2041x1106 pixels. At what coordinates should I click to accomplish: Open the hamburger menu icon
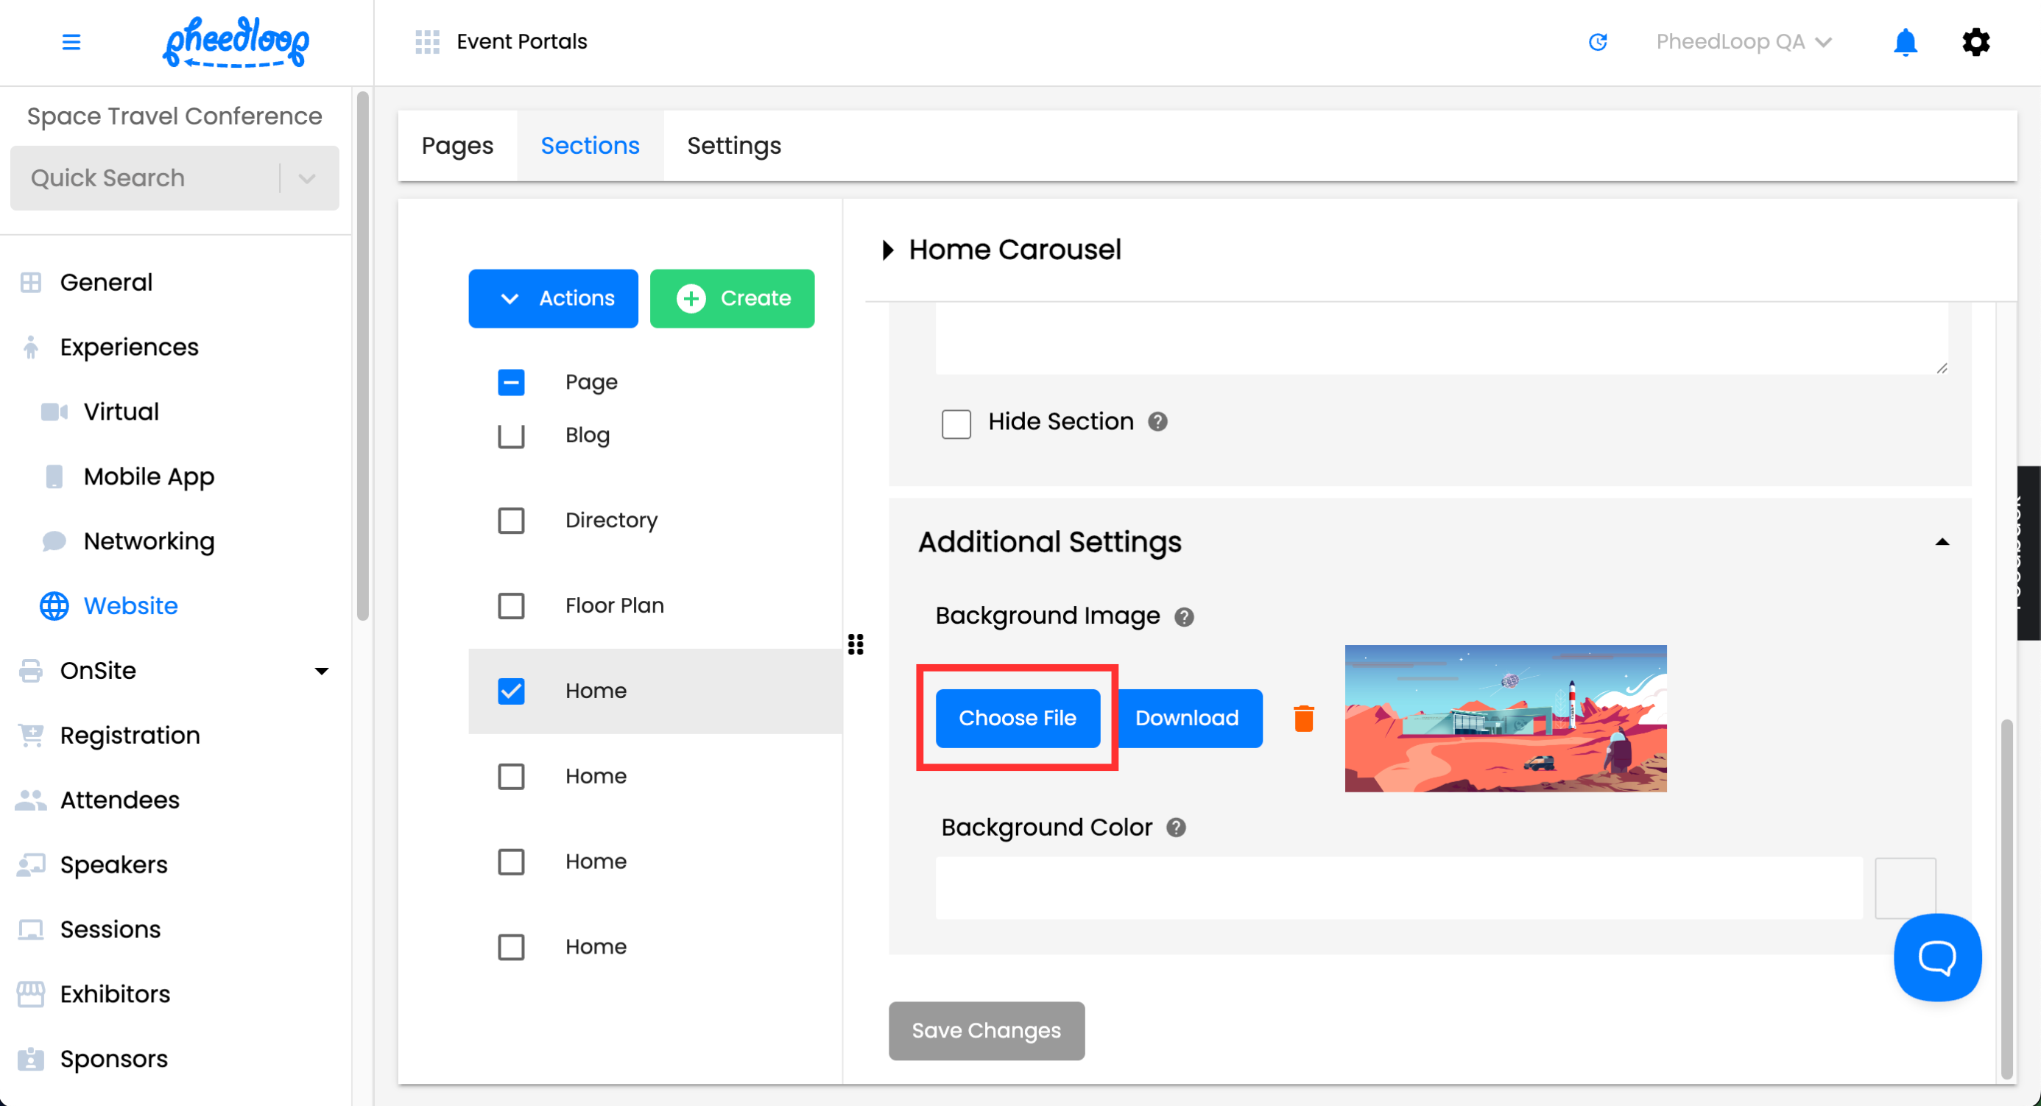[x=71, y=41]
